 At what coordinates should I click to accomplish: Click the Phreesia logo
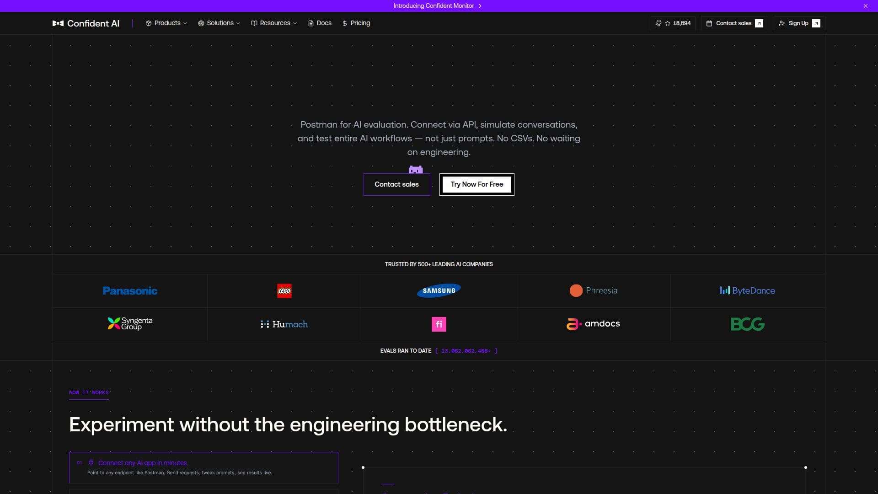point(594,290)
